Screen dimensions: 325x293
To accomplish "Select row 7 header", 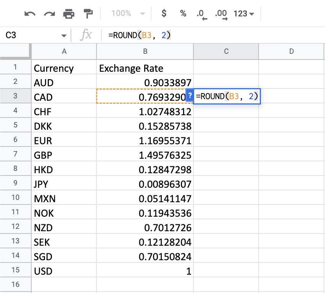I will 15,154.
